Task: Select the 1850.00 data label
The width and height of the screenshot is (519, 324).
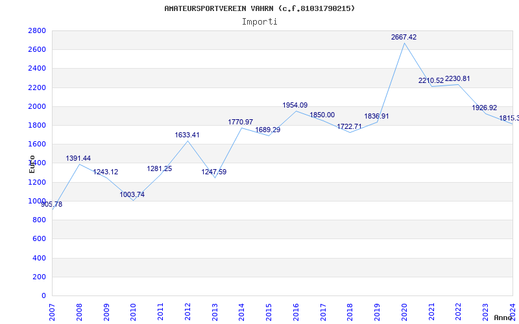Action: pos(322,115)
